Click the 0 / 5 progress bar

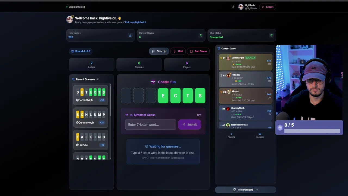(x=312, y=131)
